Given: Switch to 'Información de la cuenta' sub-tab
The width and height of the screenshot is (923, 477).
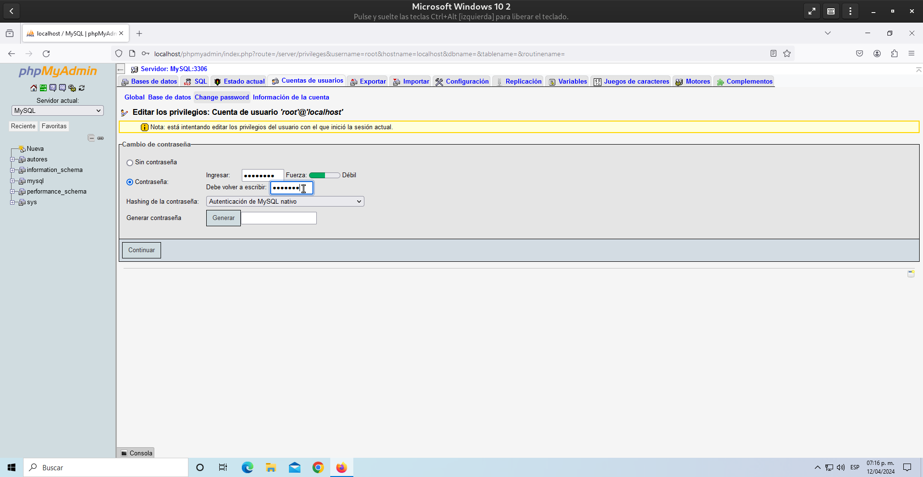Looking at the screenshot, I should pyautogui.click(x=291, y=97).
